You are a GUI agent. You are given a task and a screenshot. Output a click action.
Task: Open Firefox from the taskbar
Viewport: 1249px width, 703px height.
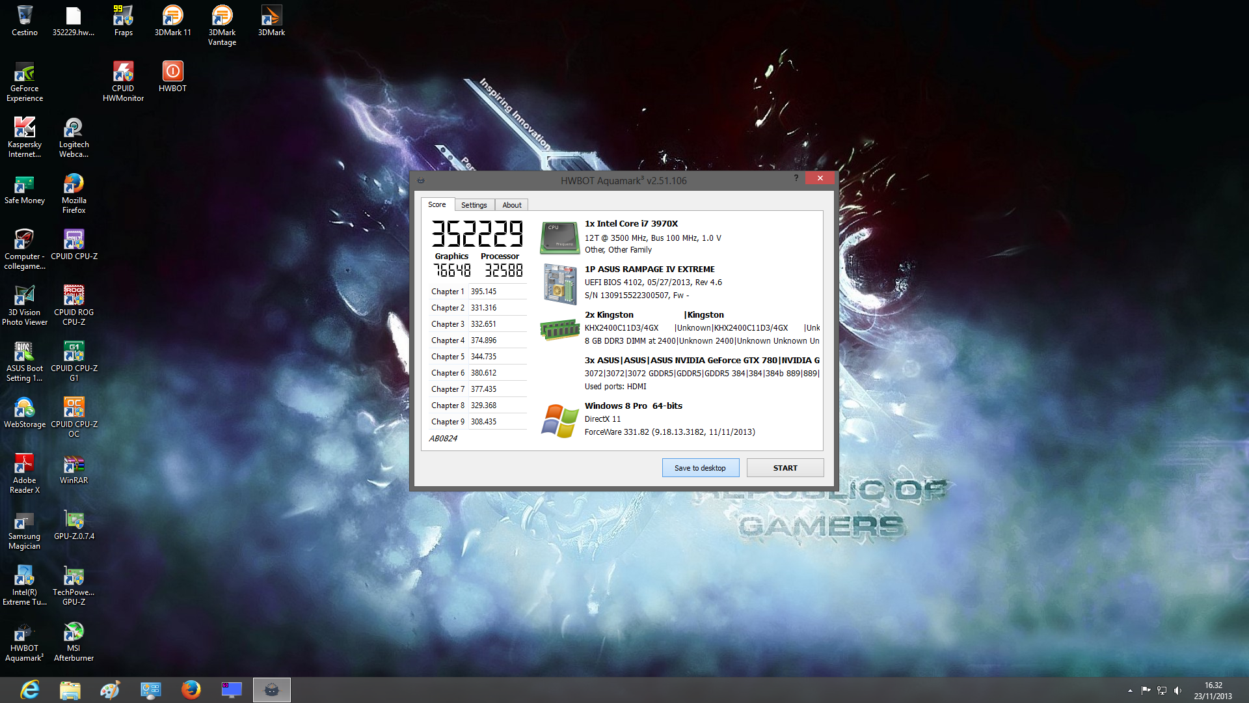click(x=191, y=690)
